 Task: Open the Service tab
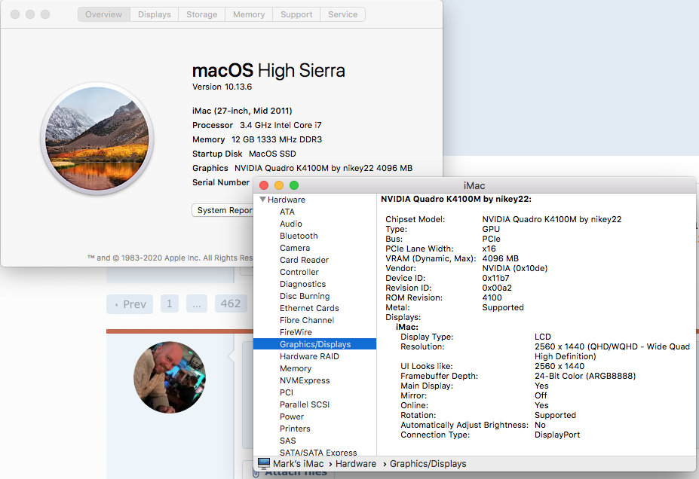343,14
